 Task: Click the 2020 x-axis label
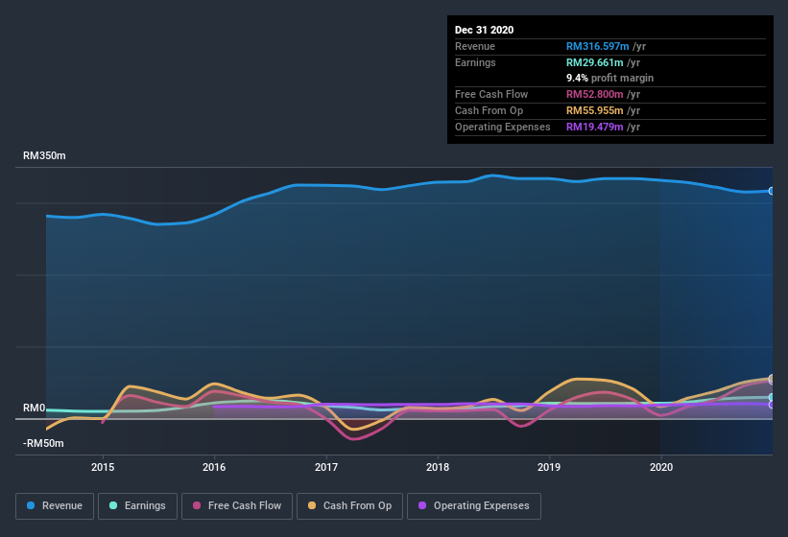pos(661,467)
